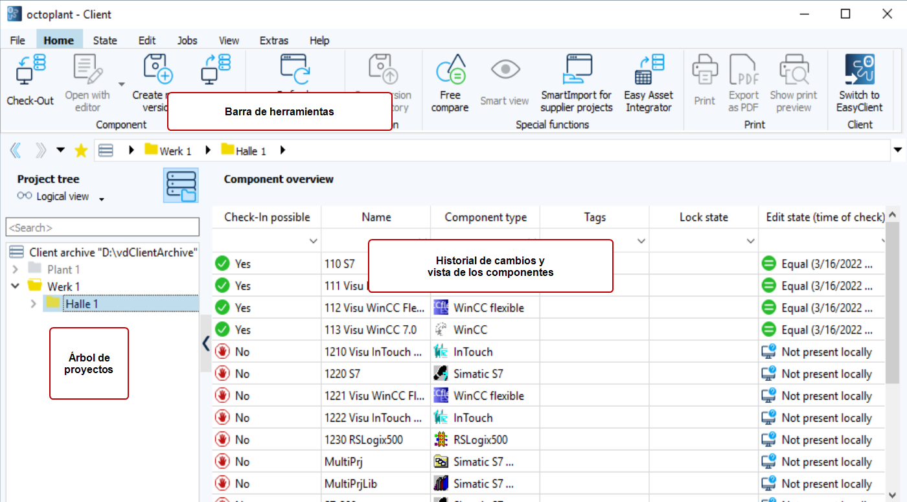907x502 pixels.
Task: Expand the Plant 1 tree node
Action: (16, 269)
